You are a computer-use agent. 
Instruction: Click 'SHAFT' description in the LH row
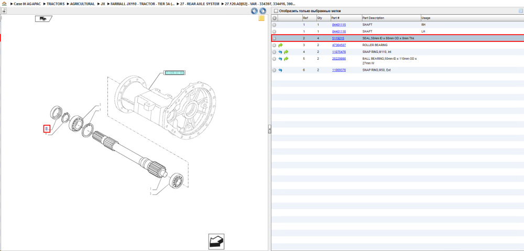pos(367,31)
